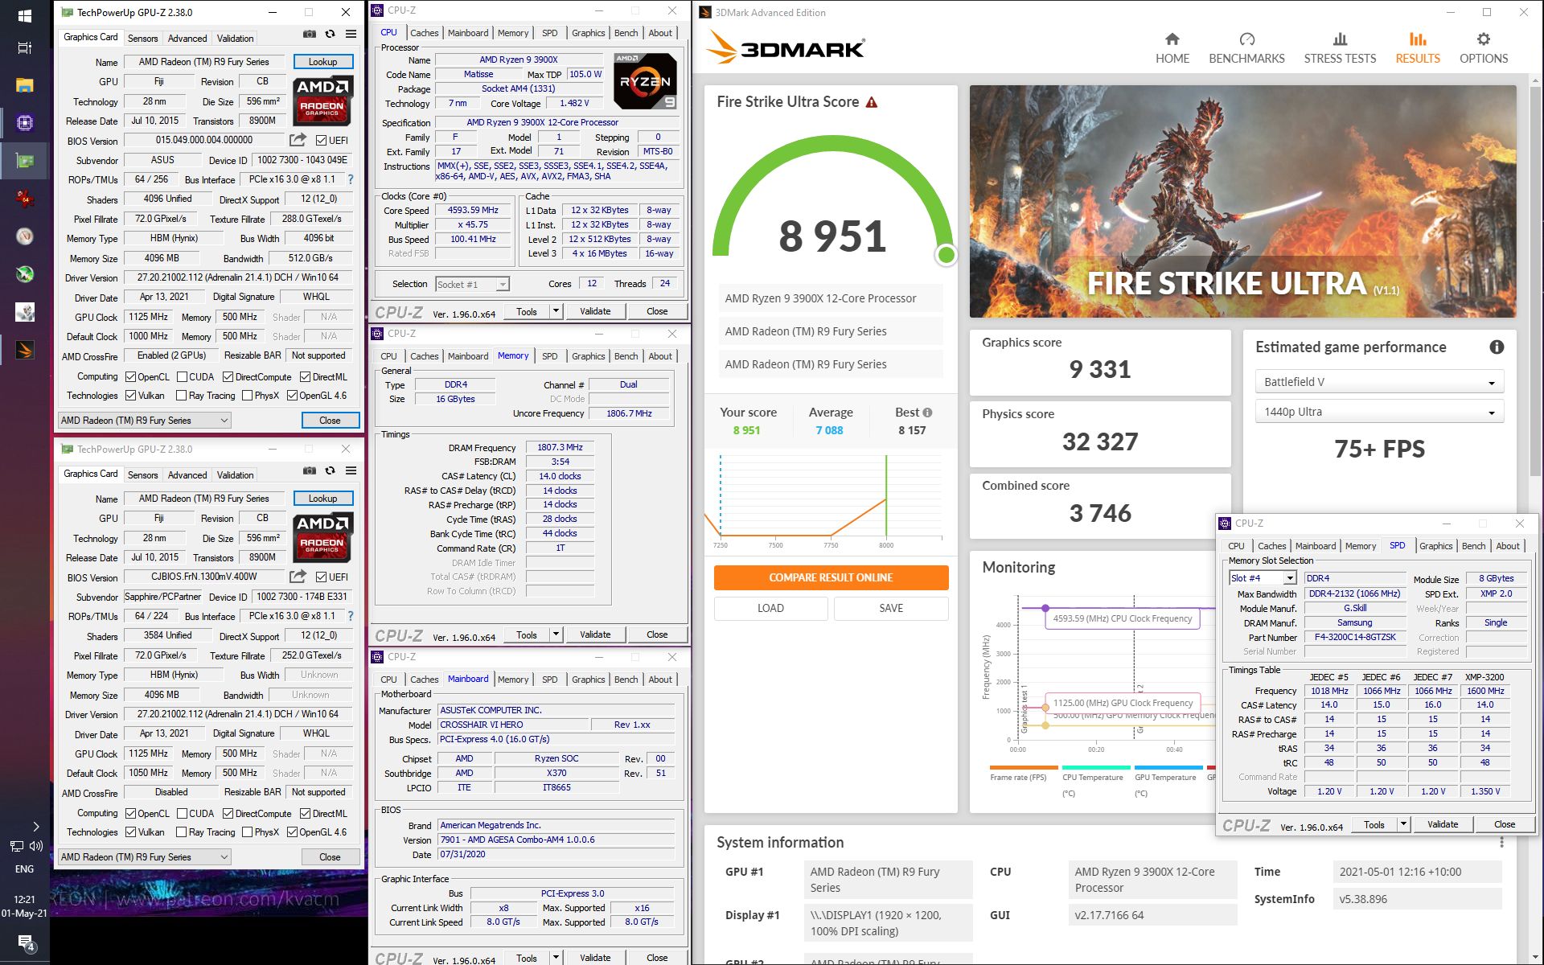Screen dimensions: 1544x965
Task: Toggle Vulkan checkbox in Sapphire-subvendor GPU-Z window
Action: point(130,832)
